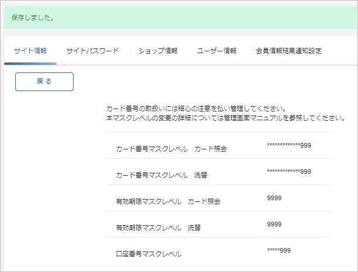Click the 戻る button
Screen dimensions: 358x272
click(44, 82)
